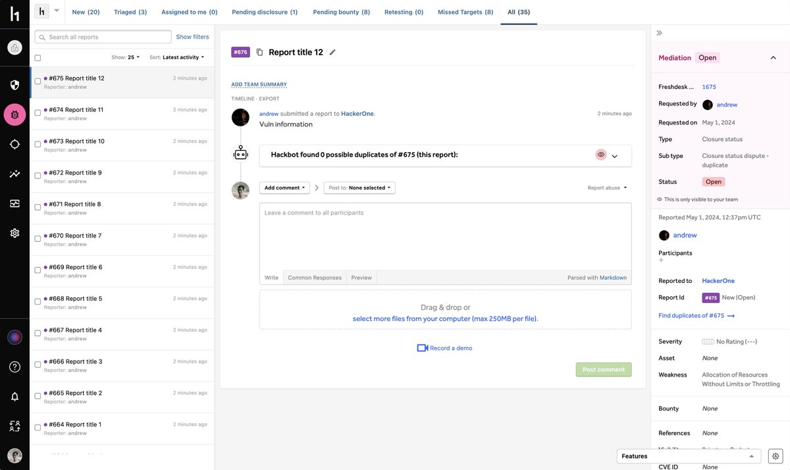Select checkbox for #669 Report title 6

click(x=38, y=271)
